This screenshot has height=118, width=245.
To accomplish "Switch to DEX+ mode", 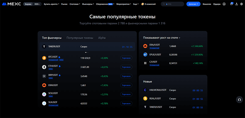I will (x=37, y=4).
